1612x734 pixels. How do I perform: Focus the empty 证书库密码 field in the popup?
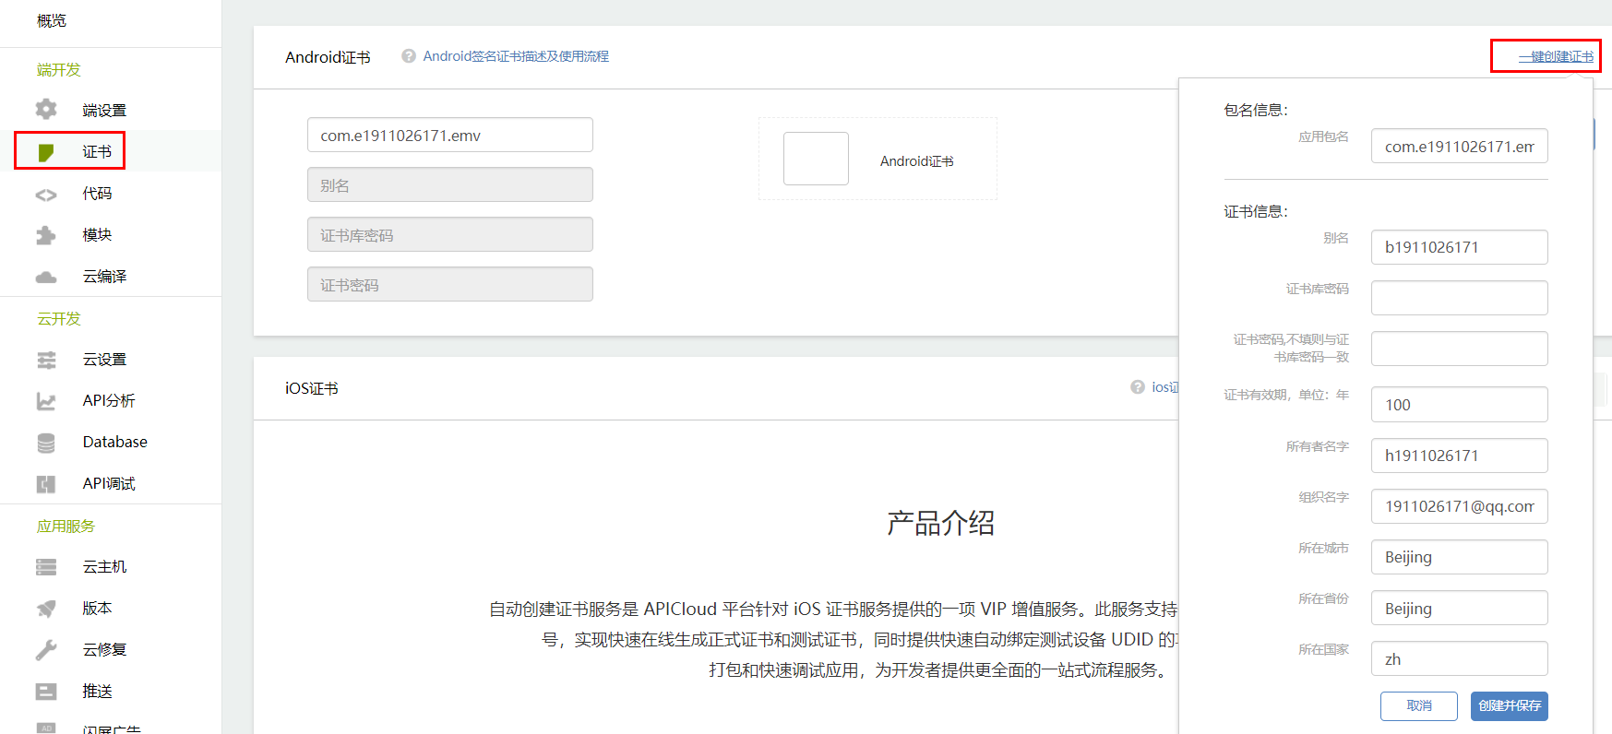coord(1460,298)
